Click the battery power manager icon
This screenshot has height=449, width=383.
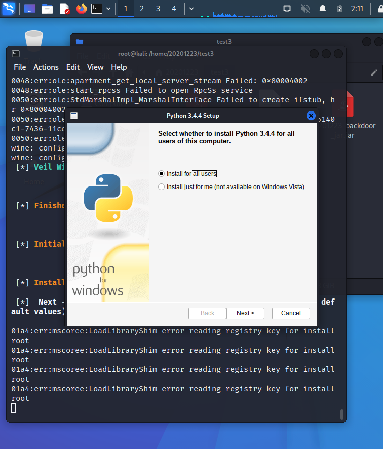[339, 9]
